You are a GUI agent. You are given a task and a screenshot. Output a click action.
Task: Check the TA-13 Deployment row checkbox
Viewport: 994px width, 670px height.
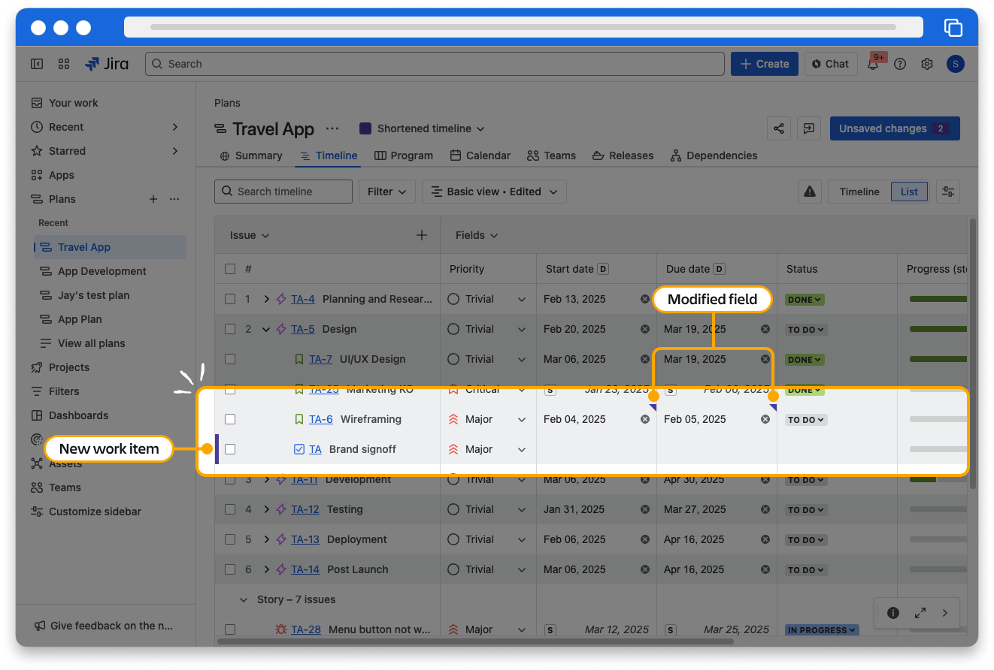click(230, 539)
